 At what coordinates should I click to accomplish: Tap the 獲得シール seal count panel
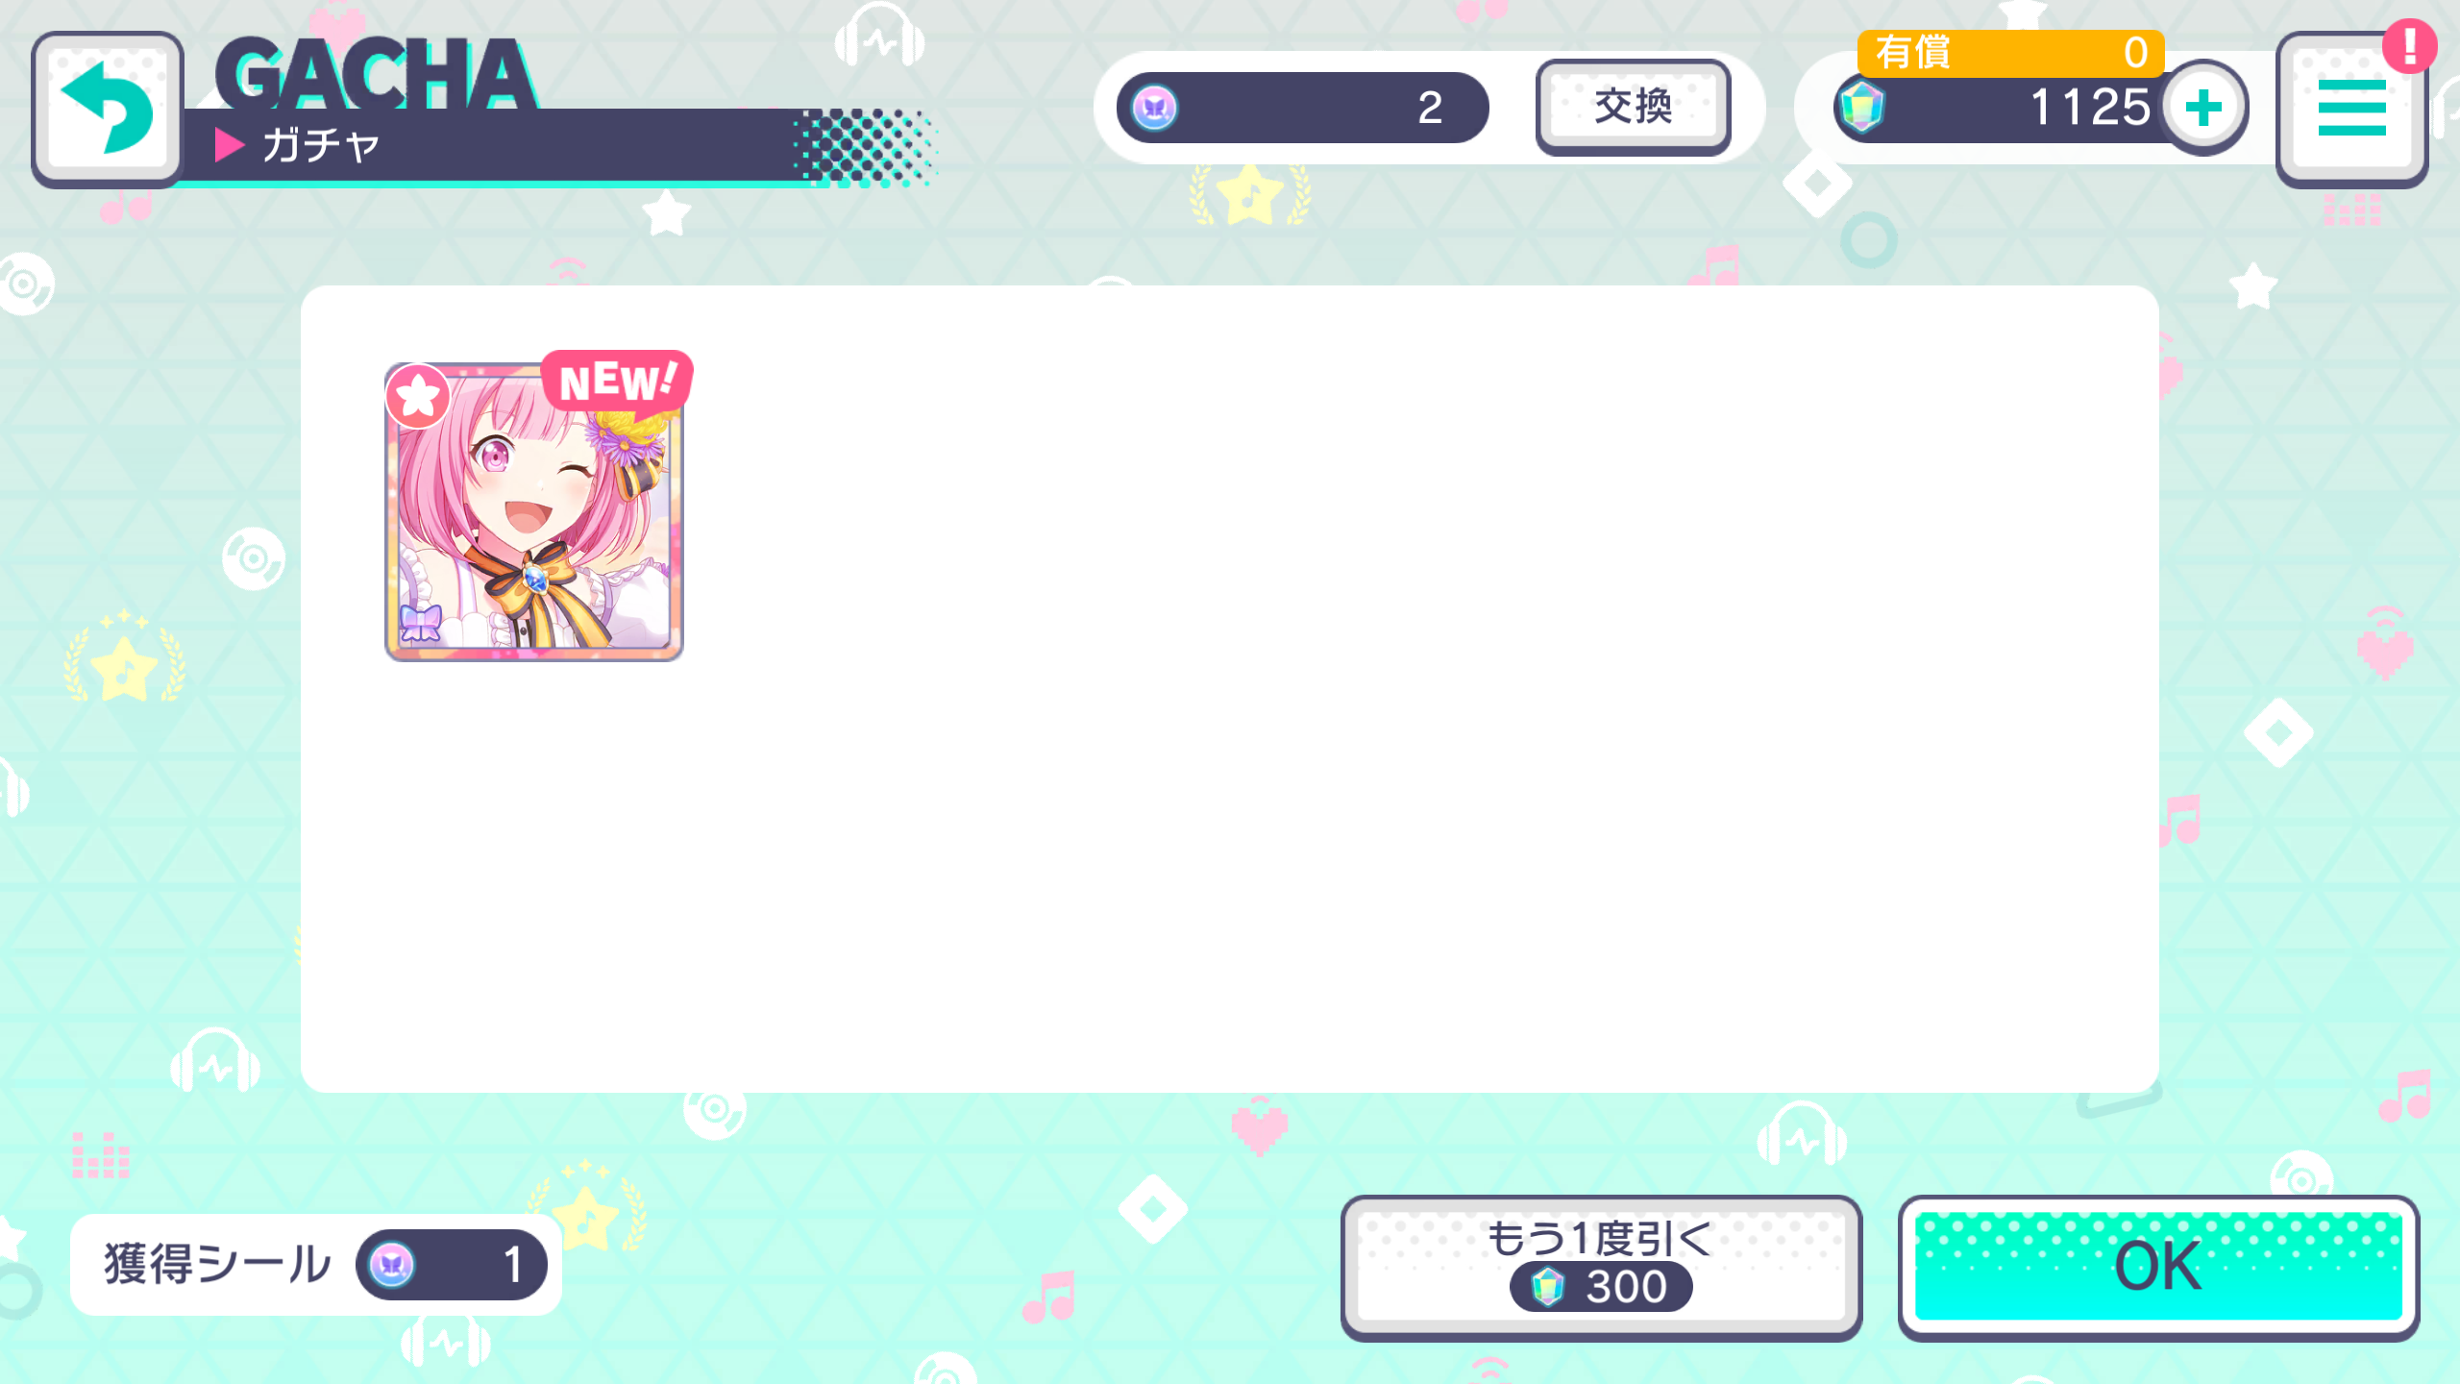[x=316, y=1264]
